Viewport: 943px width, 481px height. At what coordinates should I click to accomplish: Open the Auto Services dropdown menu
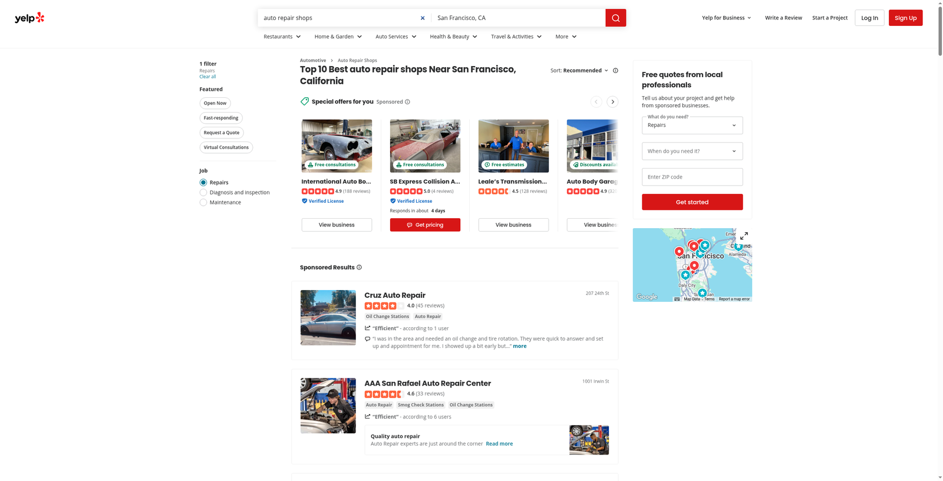[x=396, y=37]
